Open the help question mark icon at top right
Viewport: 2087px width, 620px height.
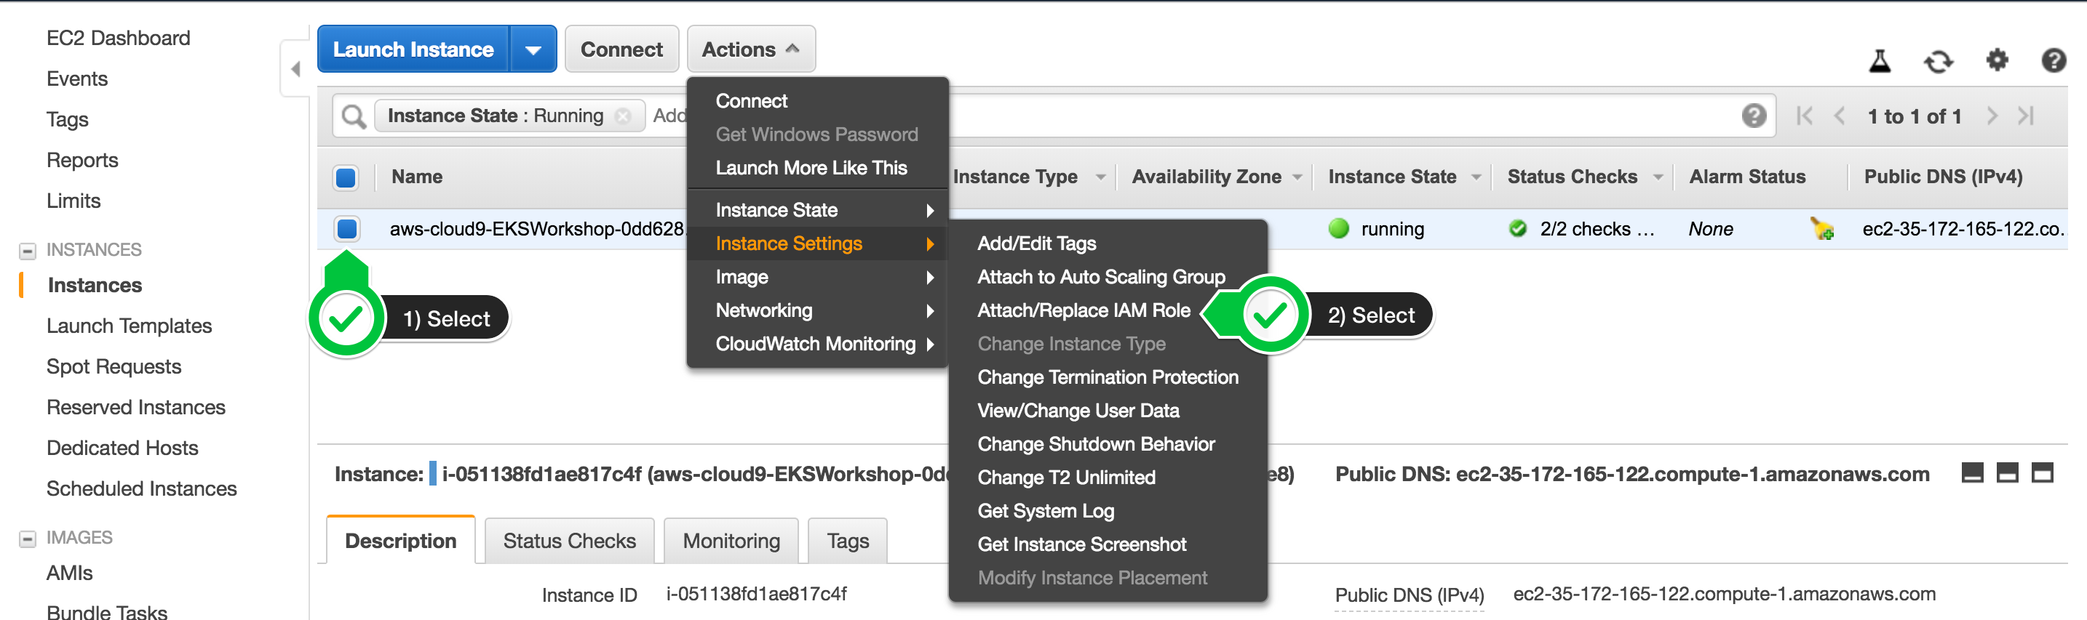[2054, 60]
